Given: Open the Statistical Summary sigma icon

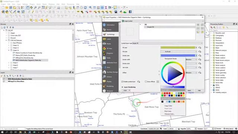Looking at the screenshot, I should (106, 7).
